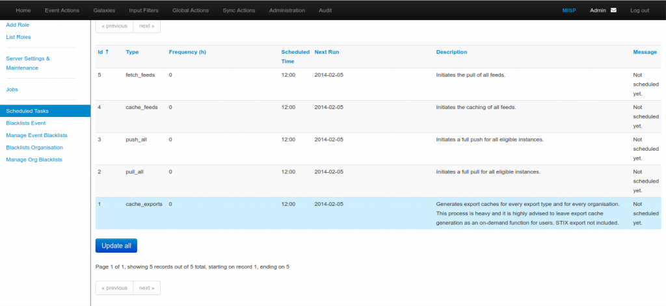Sort table by the Id column header
Image resolution: width=666 pixels, height=306 pixels.
pyautogui.click(x=103, y=52)
